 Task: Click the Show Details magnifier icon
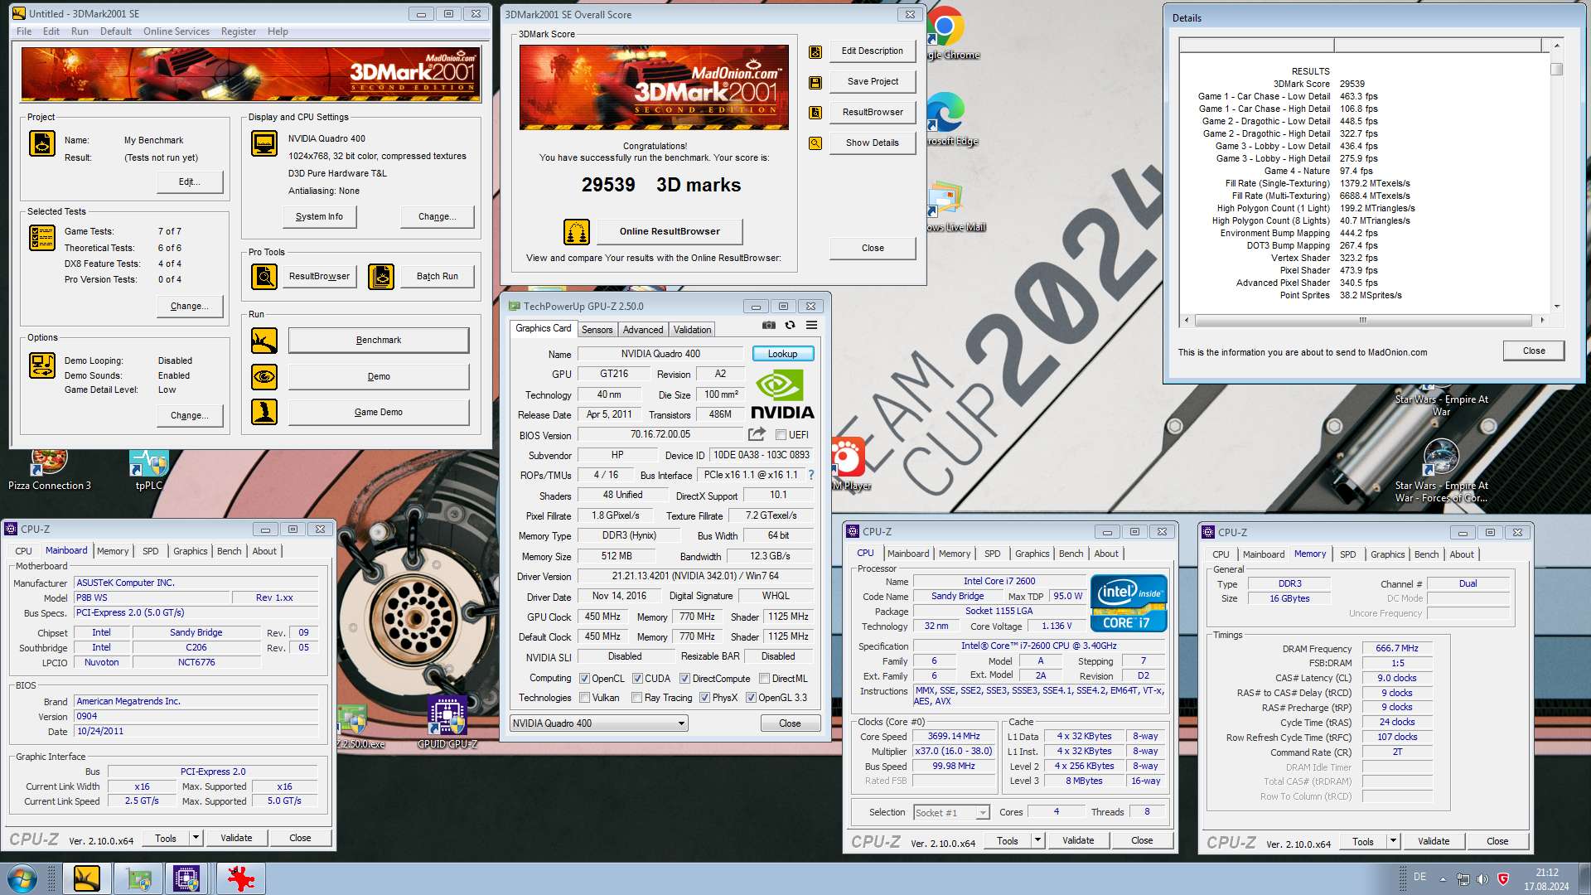click(x=815, y=143)
